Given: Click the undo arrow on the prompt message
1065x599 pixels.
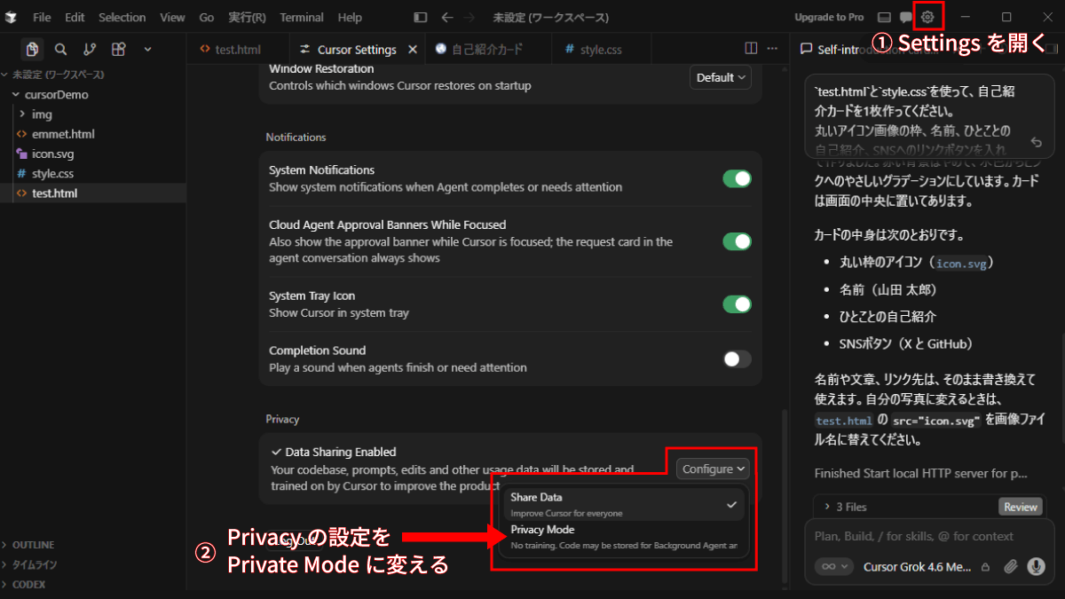Looking at the screenshot, I should coord(1036,142).
